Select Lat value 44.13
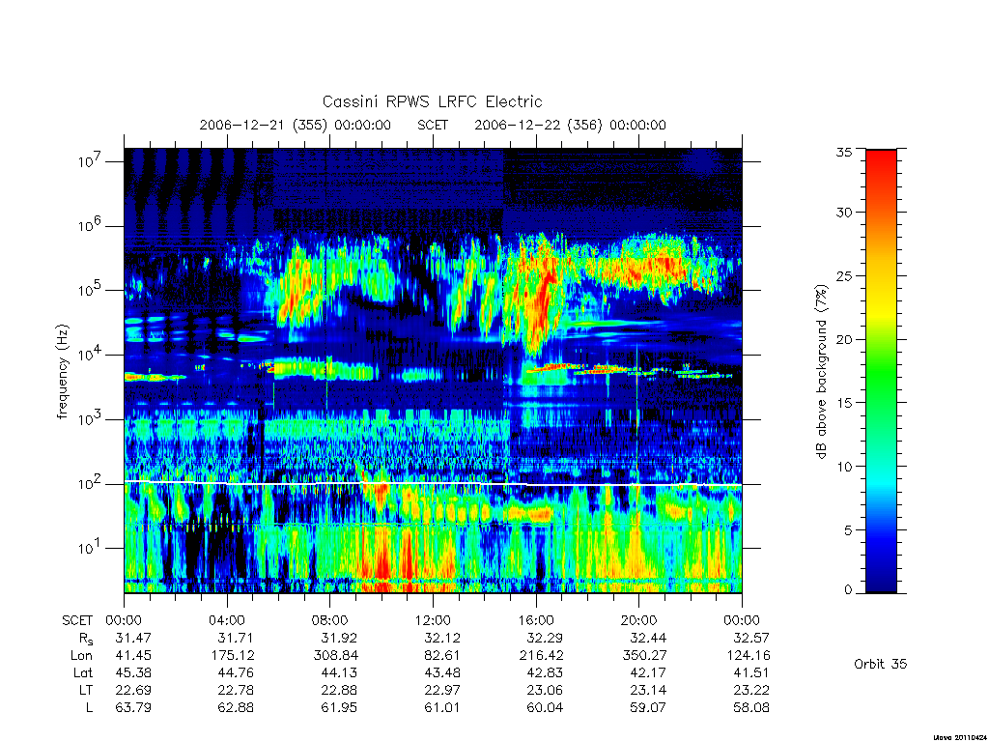This screenshot has height=742, width=989. (339, 673)
